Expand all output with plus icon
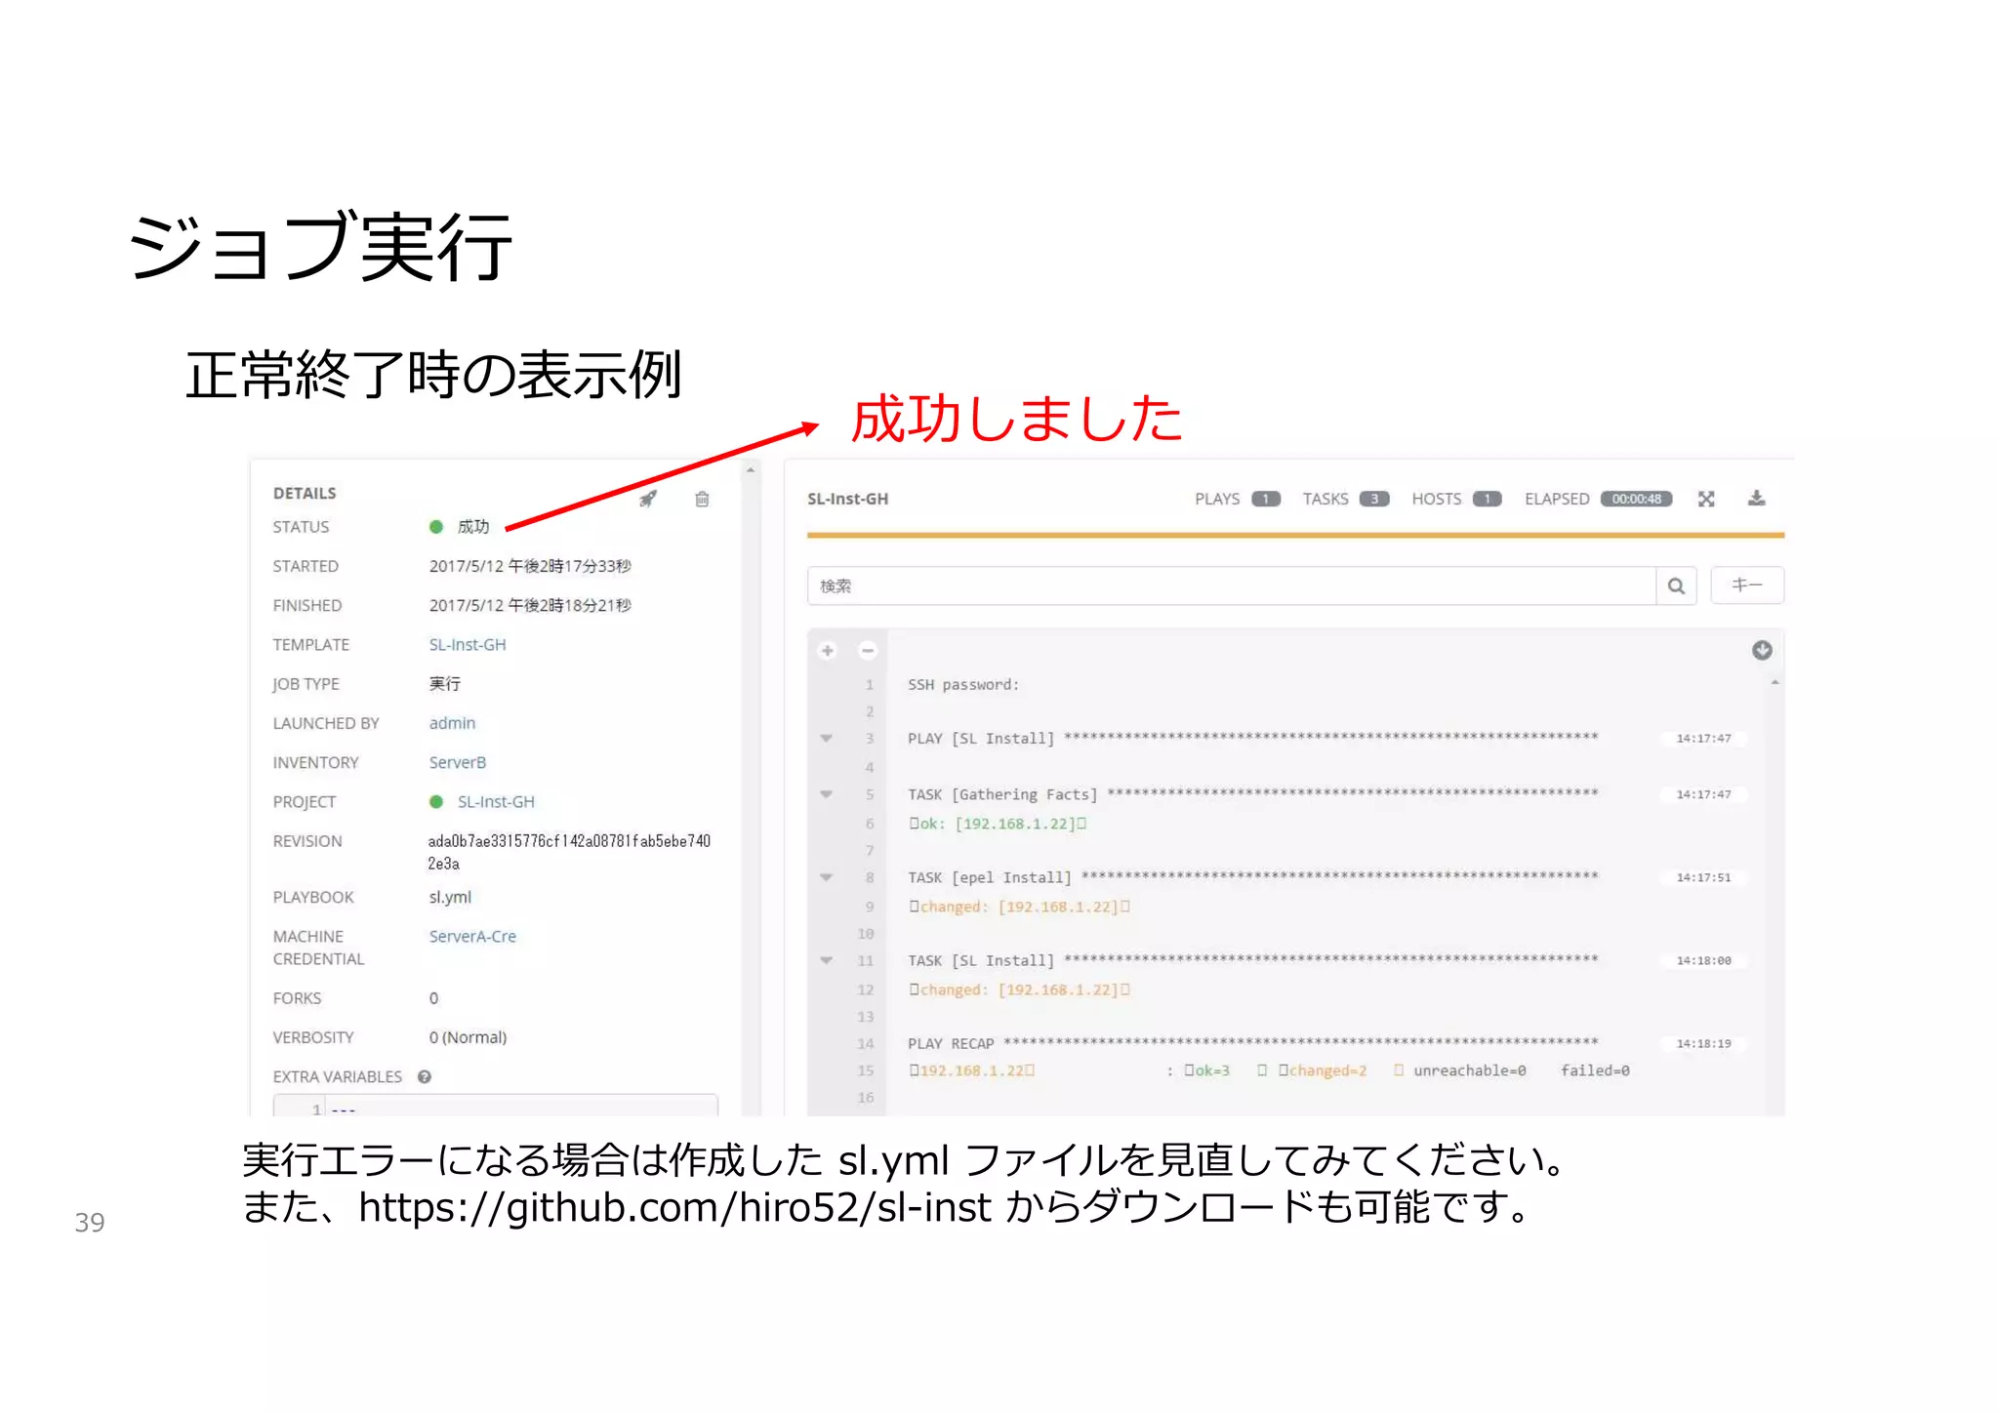Screen dimensions: 1999x1413 click(x=828, y=651)
